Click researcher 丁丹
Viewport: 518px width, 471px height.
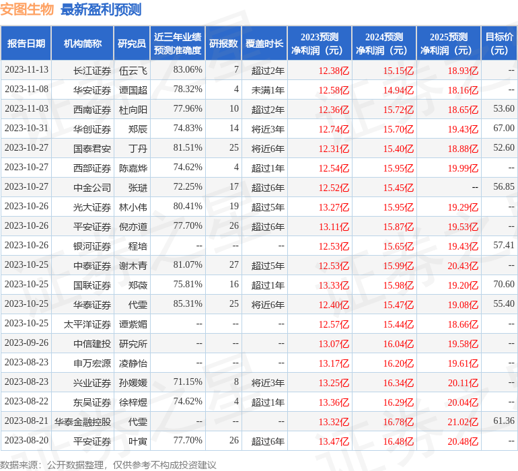138,149
